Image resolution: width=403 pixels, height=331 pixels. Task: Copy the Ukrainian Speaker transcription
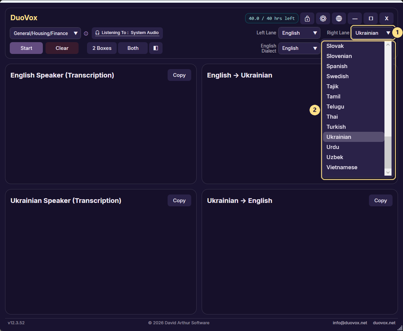pyautogui.click(x=179, y=200)
